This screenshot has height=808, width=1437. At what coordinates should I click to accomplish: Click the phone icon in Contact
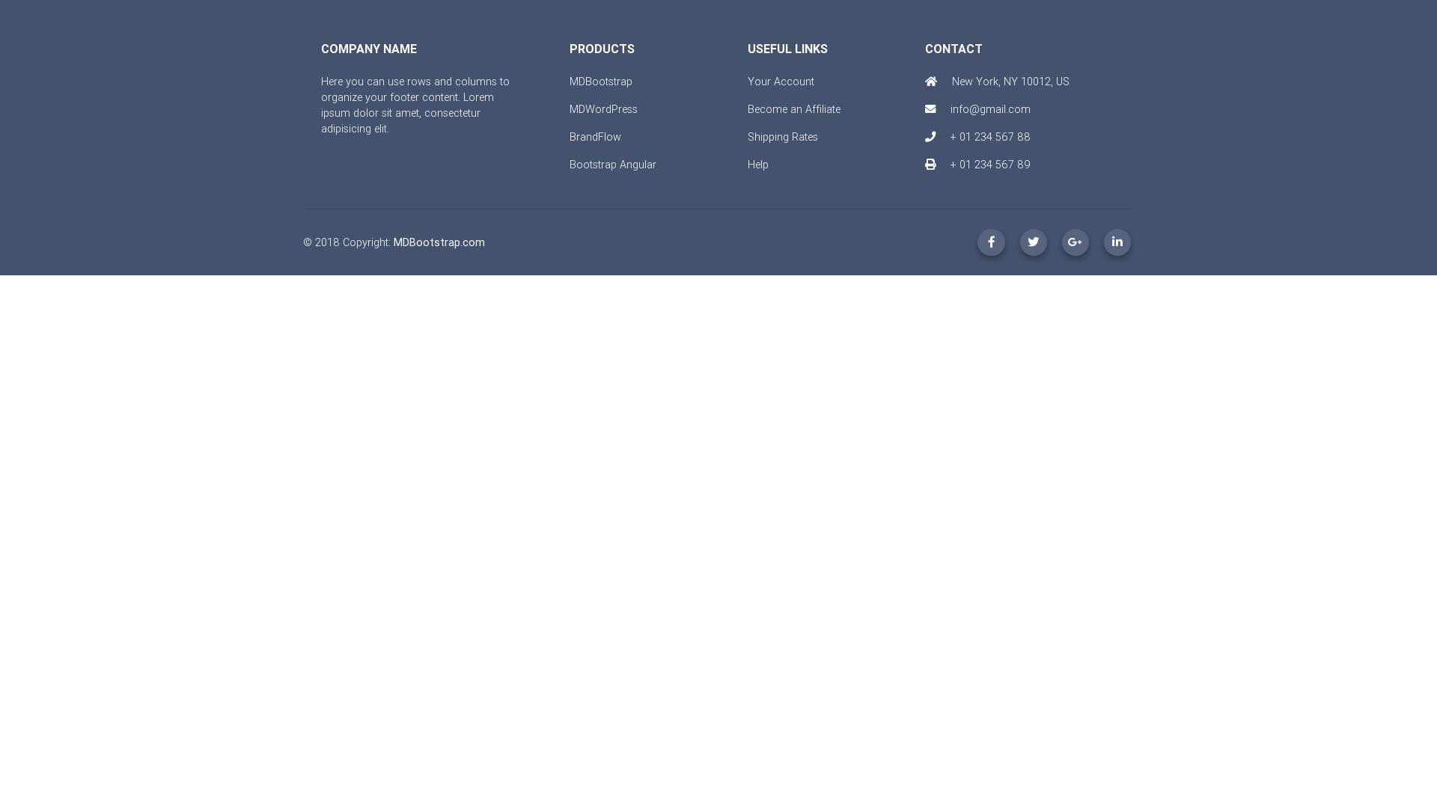[x=930, y=137]
